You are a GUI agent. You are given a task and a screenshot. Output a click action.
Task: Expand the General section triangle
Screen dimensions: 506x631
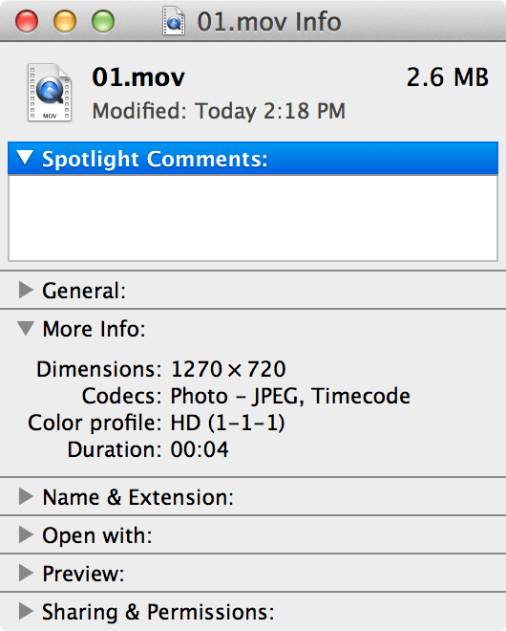pyautogui.click(x=26, y=290)
